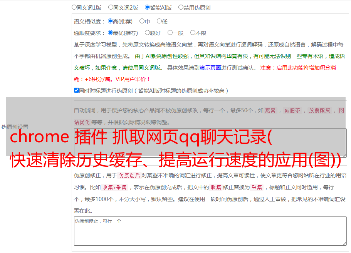
Task: Click the 伪原创后 highlighted tag
Action: [x=129, y=175]
